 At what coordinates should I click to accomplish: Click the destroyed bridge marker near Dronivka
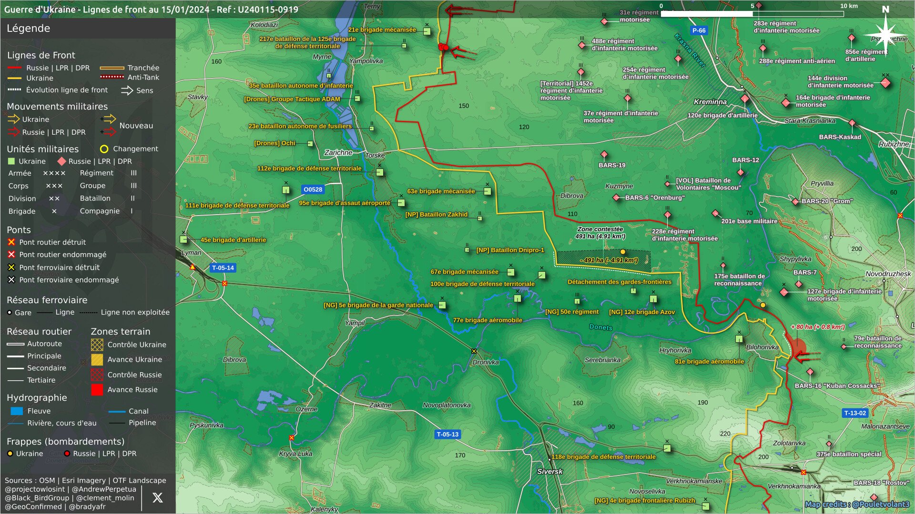[474, 351]
